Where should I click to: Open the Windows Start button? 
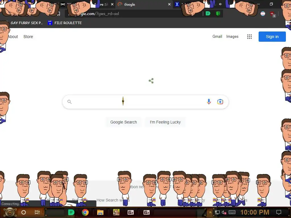[10, 212]
